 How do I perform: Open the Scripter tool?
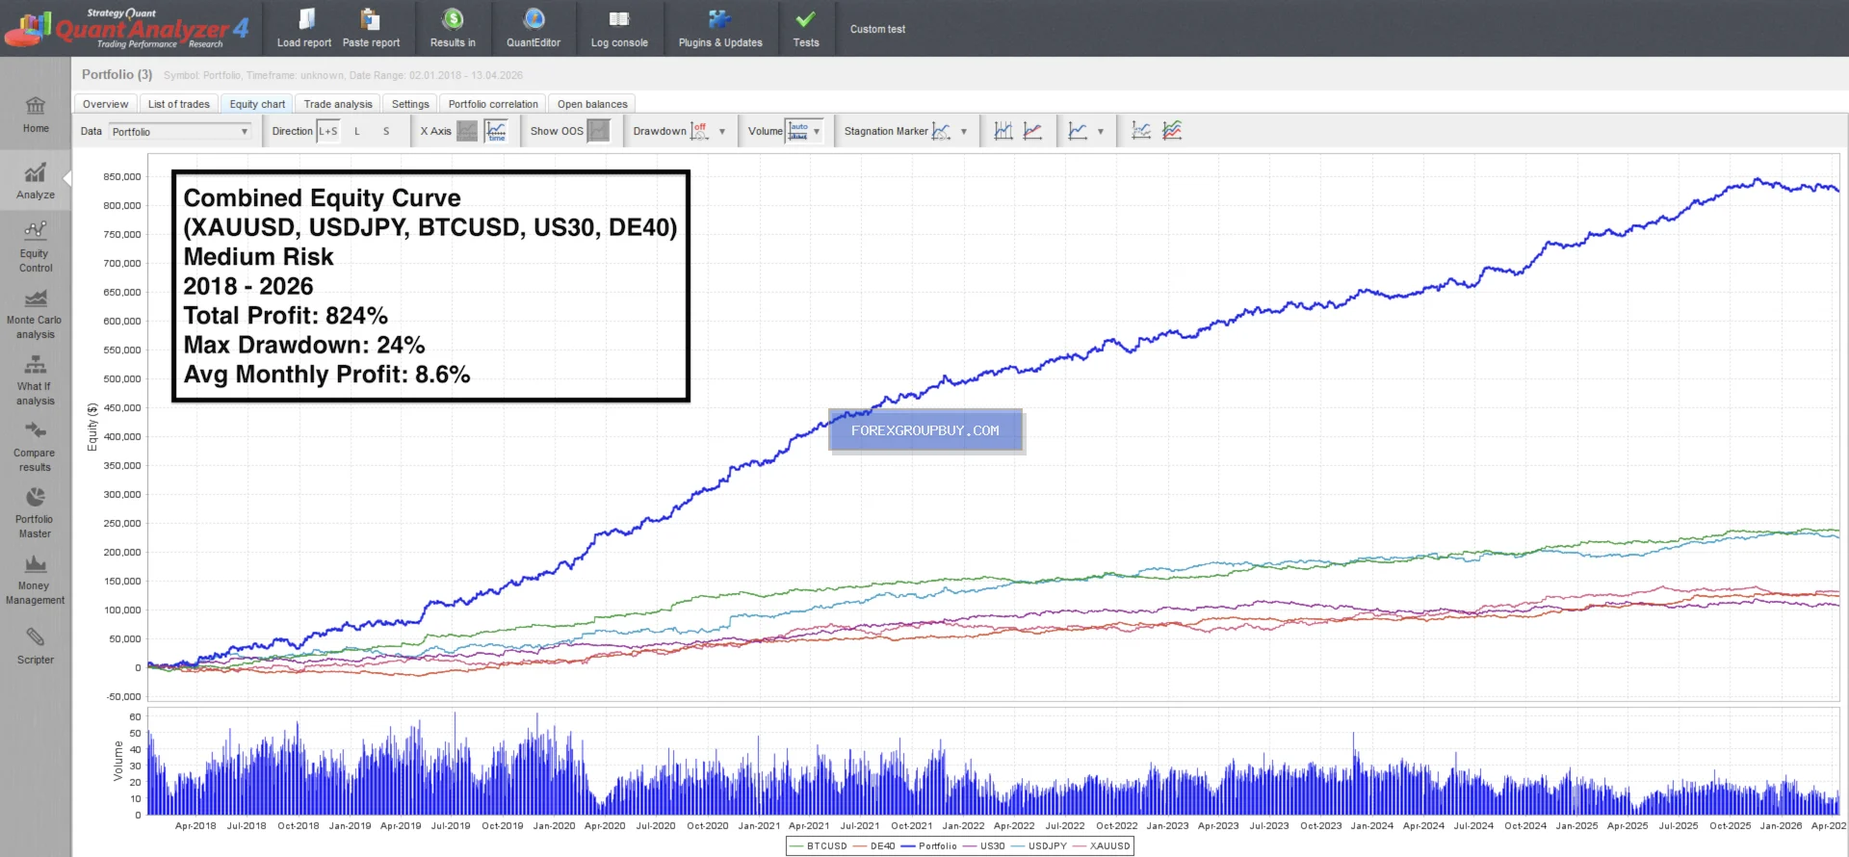(36, 646)
